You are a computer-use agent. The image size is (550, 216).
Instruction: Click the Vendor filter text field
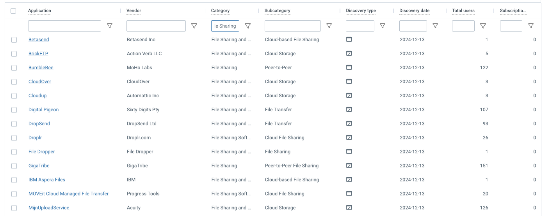pyautogui.click(x=156, y=26)
